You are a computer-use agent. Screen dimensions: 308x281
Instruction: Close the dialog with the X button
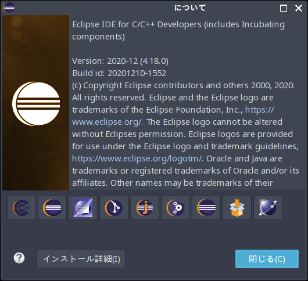299,8
